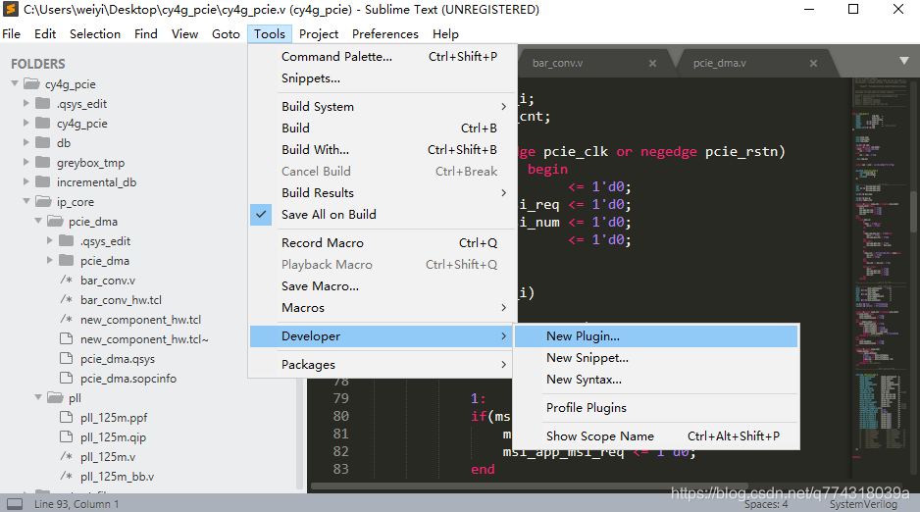The image size is (920, 512).
Task: Expand the db folder arrow
Action: (x=26, y=142)
